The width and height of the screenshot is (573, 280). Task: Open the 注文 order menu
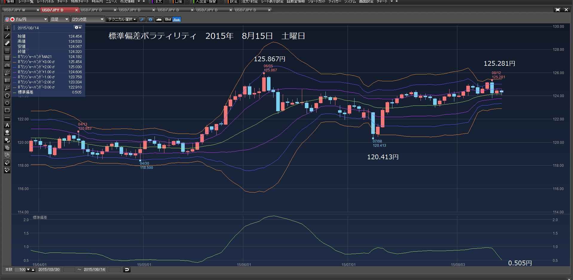pos(158,1)
